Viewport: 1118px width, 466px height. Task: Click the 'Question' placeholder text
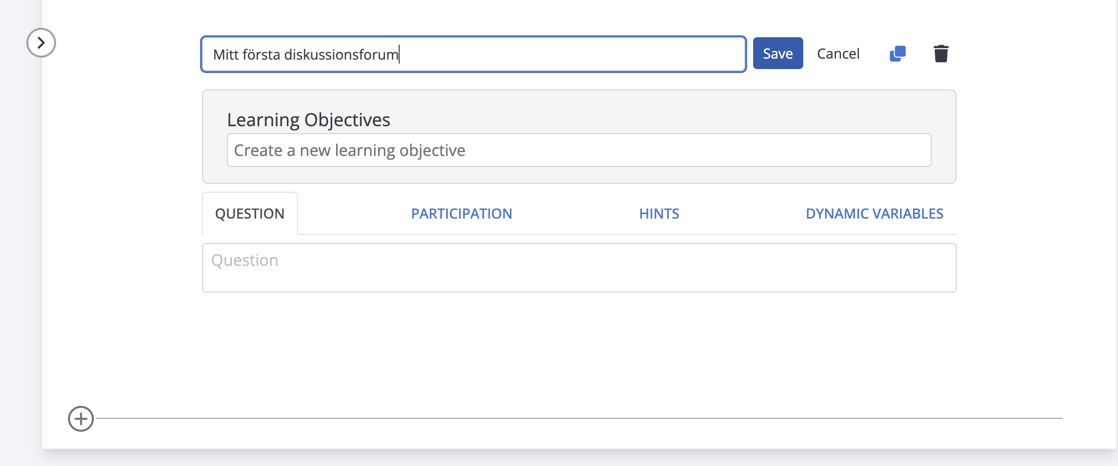coord(245,260)
